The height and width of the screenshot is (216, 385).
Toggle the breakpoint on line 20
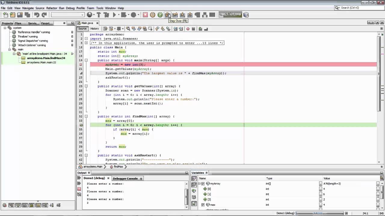(x=81, y=64)
